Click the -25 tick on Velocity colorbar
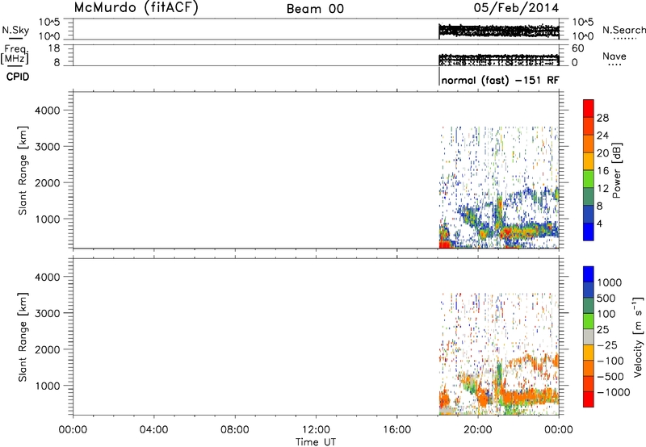Image resolution: width=646 pixels, height=447 pixels. [x=607, y=345]
